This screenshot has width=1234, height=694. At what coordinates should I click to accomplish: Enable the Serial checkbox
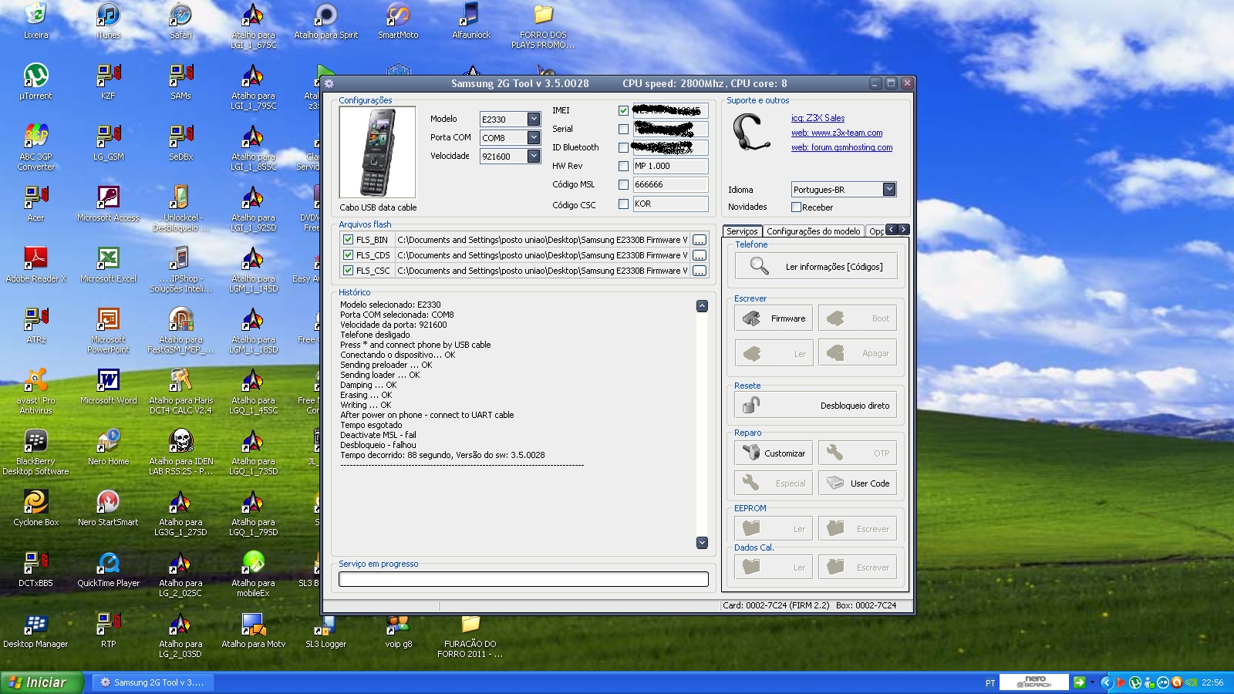point(623,129)
